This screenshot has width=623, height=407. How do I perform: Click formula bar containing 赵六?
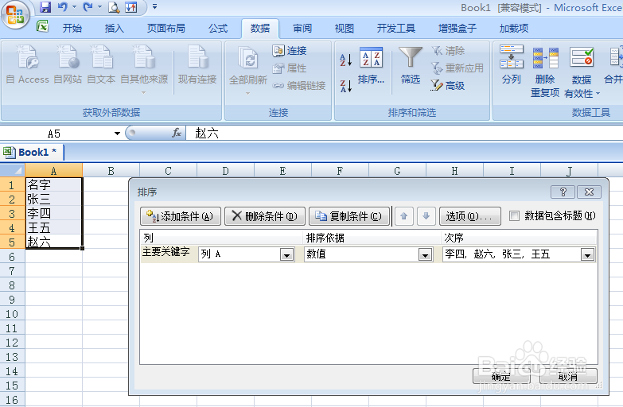point(404,133)
